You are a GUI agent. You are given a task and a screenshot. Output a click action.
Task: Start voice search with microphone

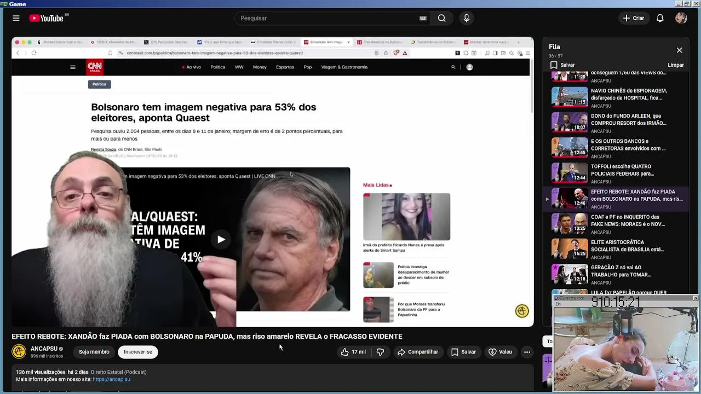[467, 18]
